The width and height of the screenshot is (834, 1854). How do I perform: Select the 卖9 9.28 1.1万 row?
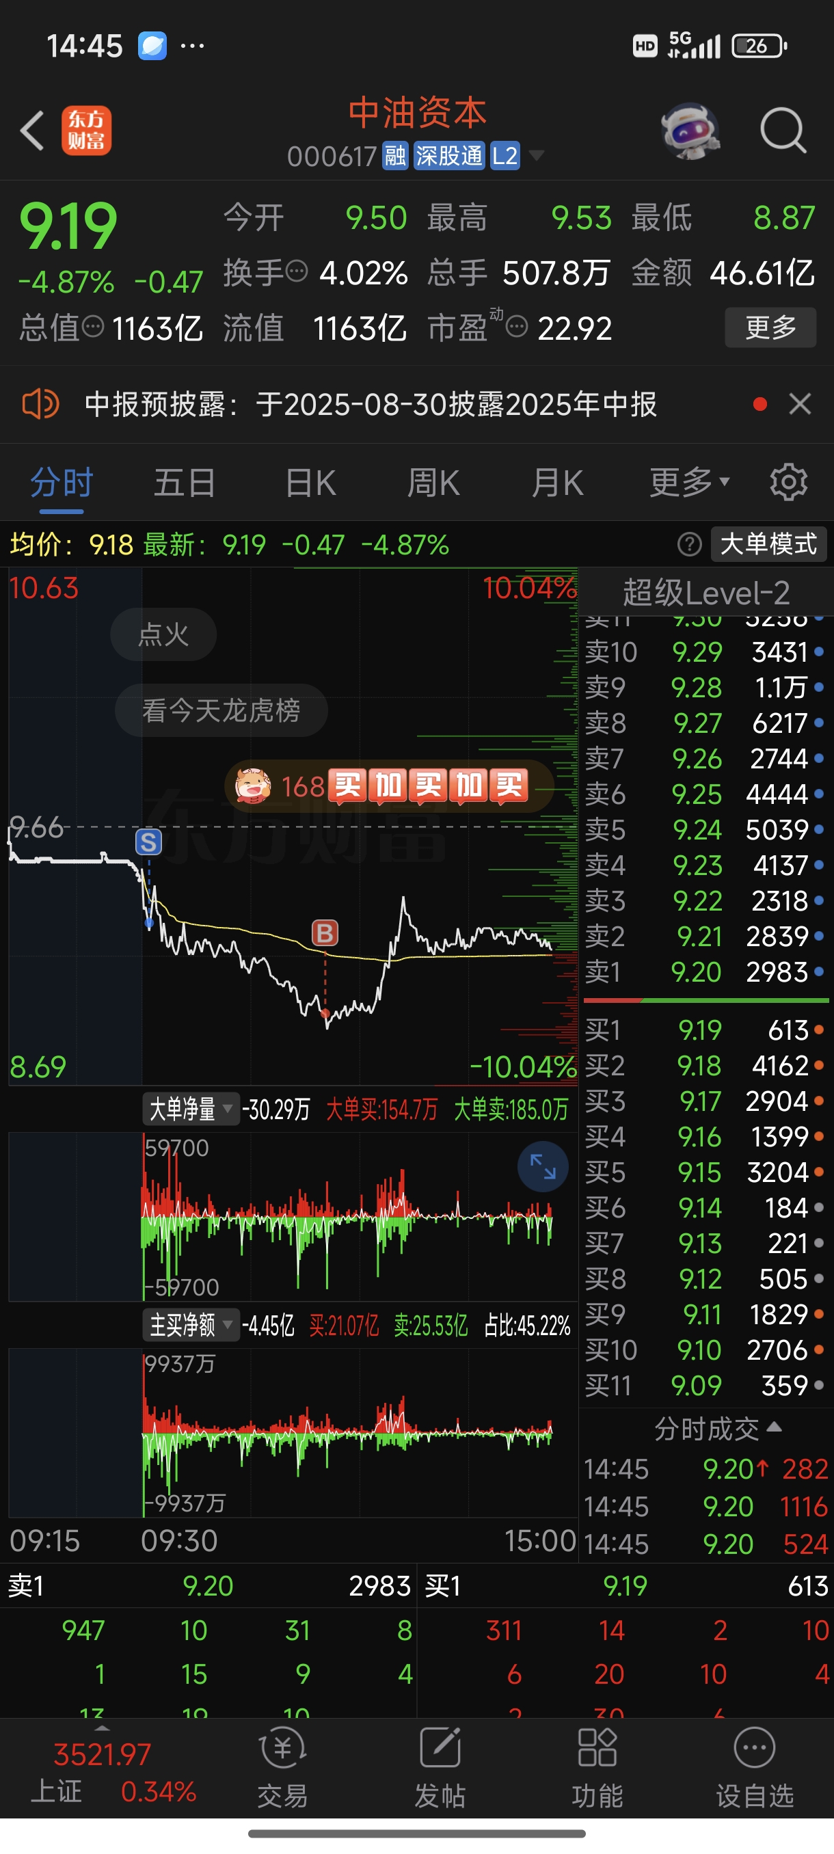705,687
